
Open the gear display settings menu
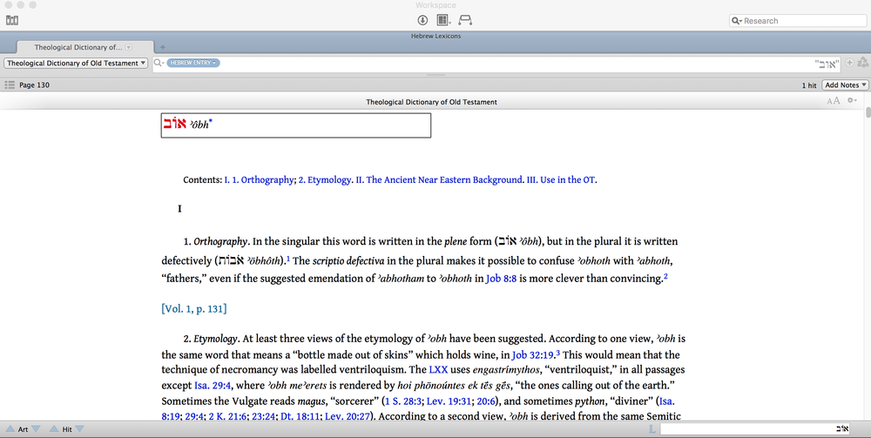(x=853, y=101)
